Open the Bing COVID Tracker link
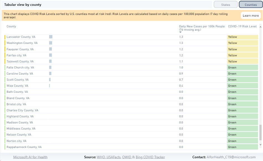The image size is (263, 161). click(x=150, y=157)
